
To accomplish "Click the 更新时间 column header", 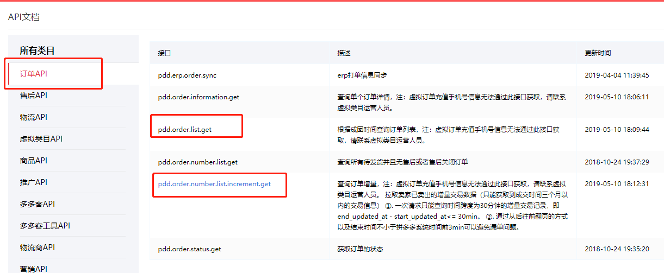I will (598, 53).
